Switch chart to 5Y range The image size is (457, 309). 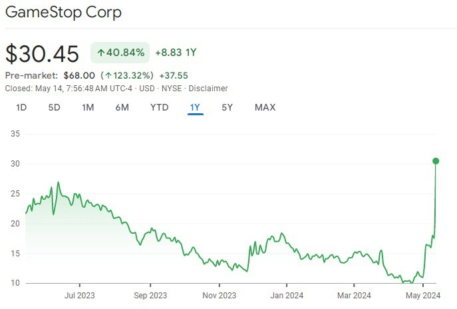pyautogui.click(x=228, y=107)
